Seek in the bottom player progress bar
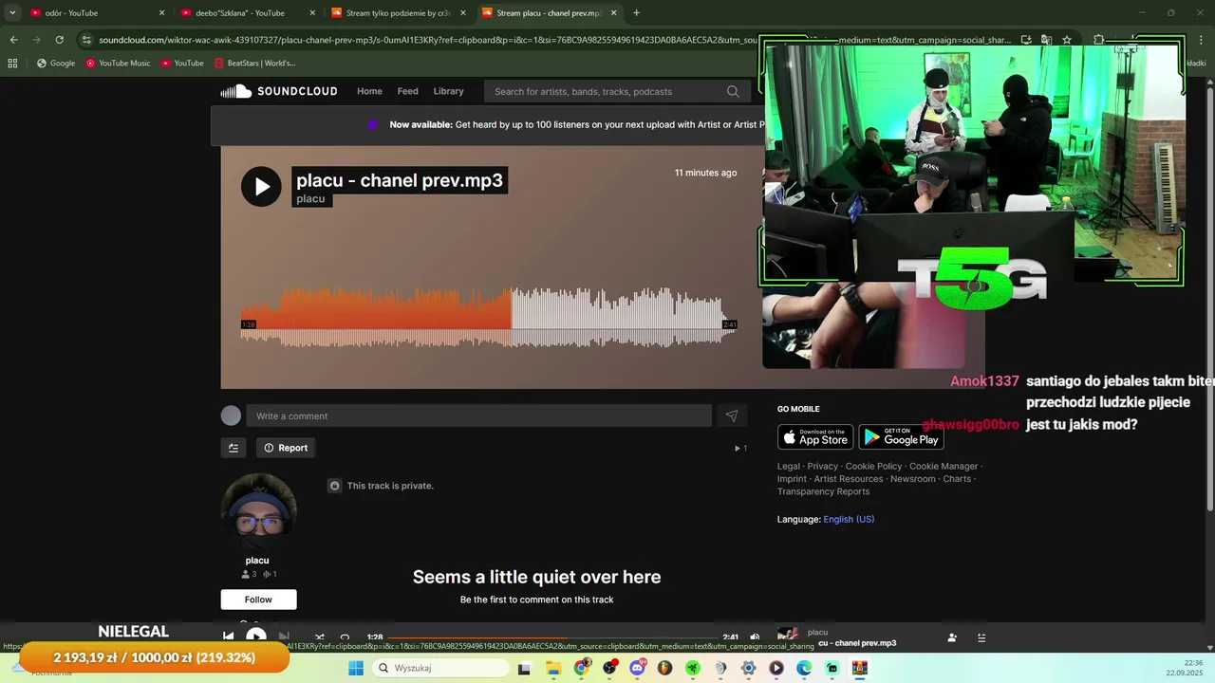Viewport: 1215px width, 683px height. (552, 637)
